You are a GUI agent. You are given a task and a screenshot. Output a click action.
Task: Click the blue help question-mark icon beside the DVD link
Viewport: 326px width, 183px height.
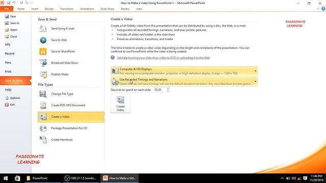click(x=113, y=57)
